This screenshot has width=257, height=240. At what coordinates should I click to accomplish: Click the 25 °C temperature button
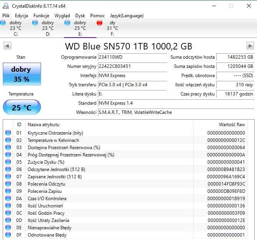tap(22, 107)
